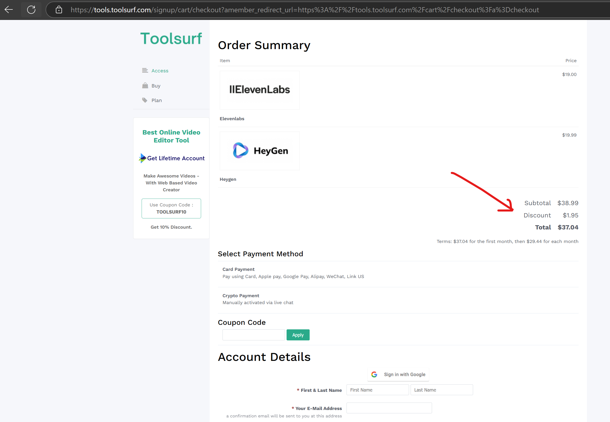Open the HeyGen product thumbnail
This screenshot has width=610, height=422.
click(259, 151)
